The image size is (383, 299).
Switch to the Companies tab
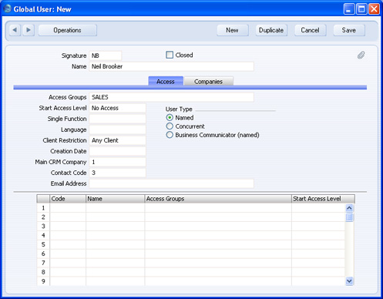pyautogui.click(x=209, y=82)
